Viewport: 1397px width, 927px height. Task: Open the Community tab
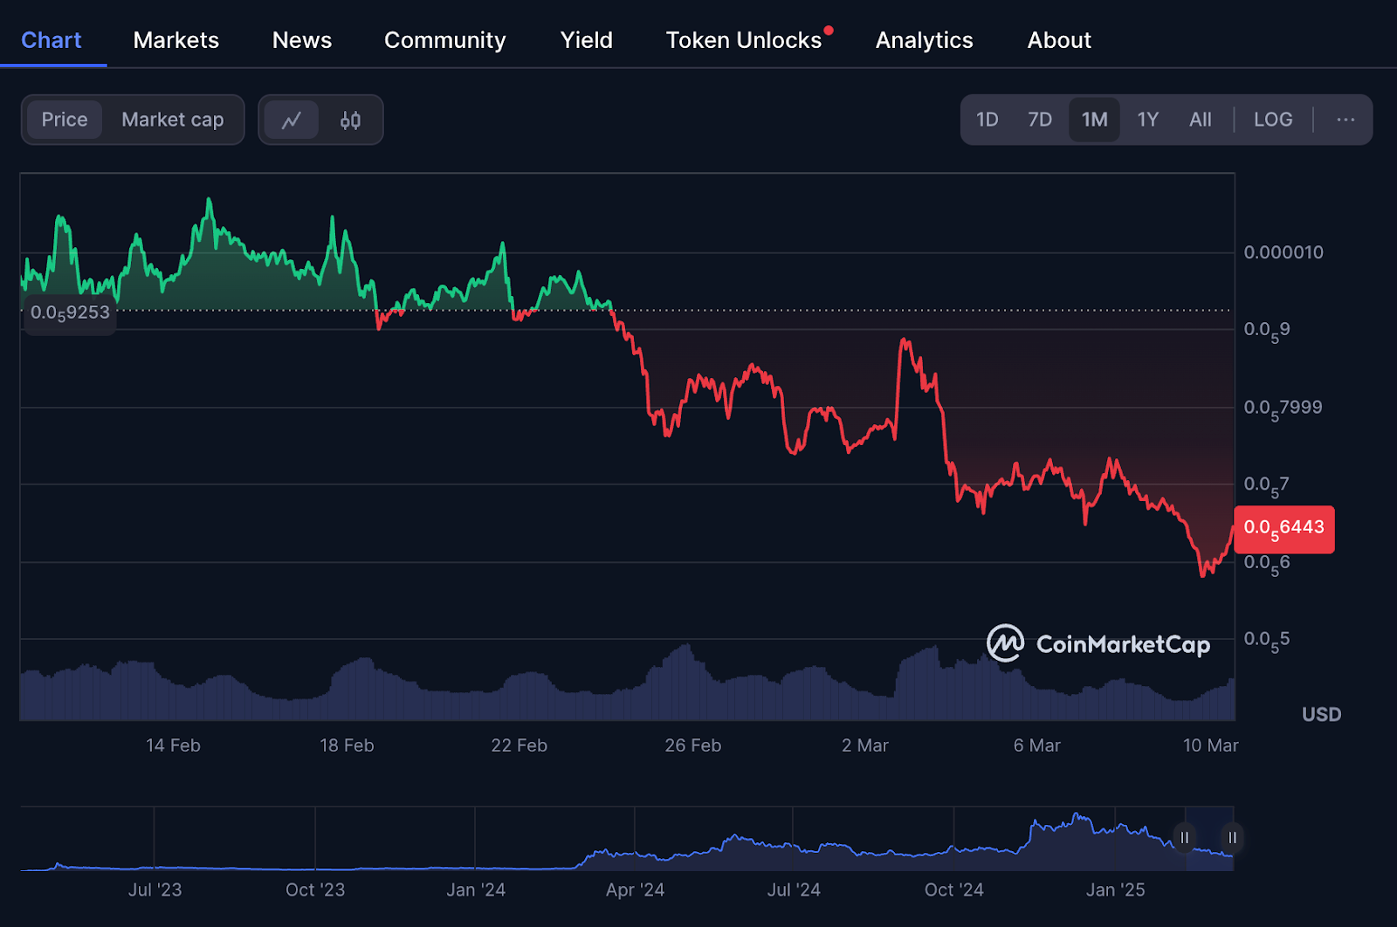click(444, 39)
